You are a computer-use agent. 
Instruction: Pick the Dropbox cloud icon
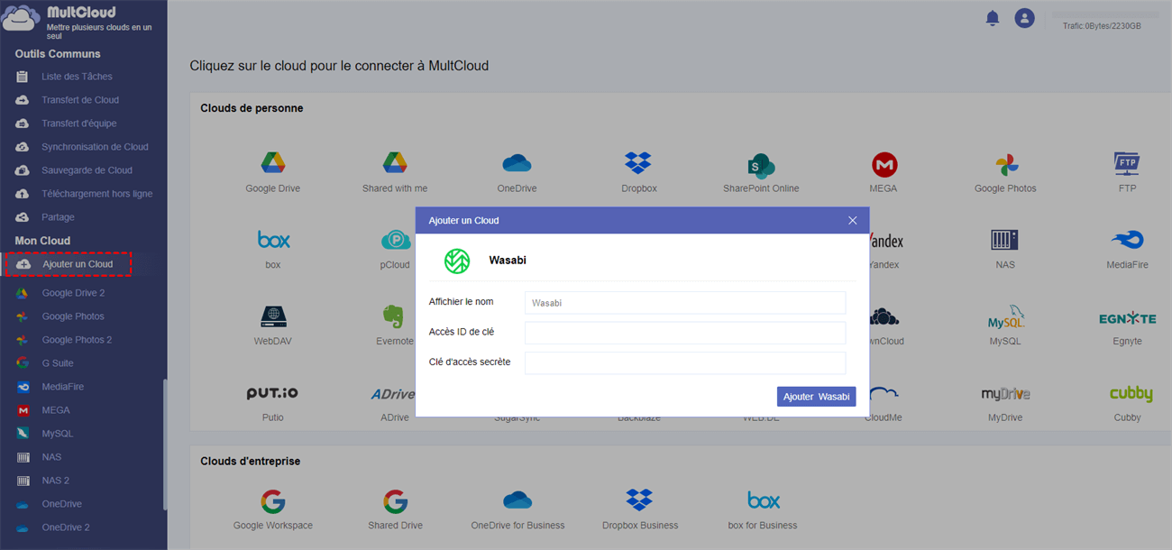tap(638, 163)
